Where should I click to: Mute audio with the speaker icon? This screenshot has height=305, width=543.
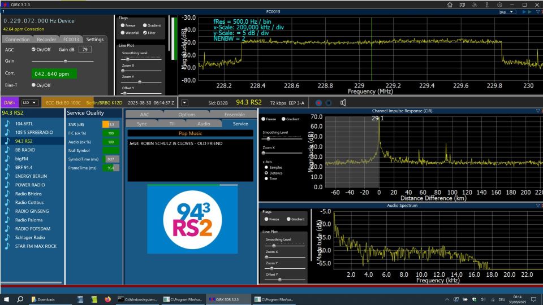[x=343, y=103]
